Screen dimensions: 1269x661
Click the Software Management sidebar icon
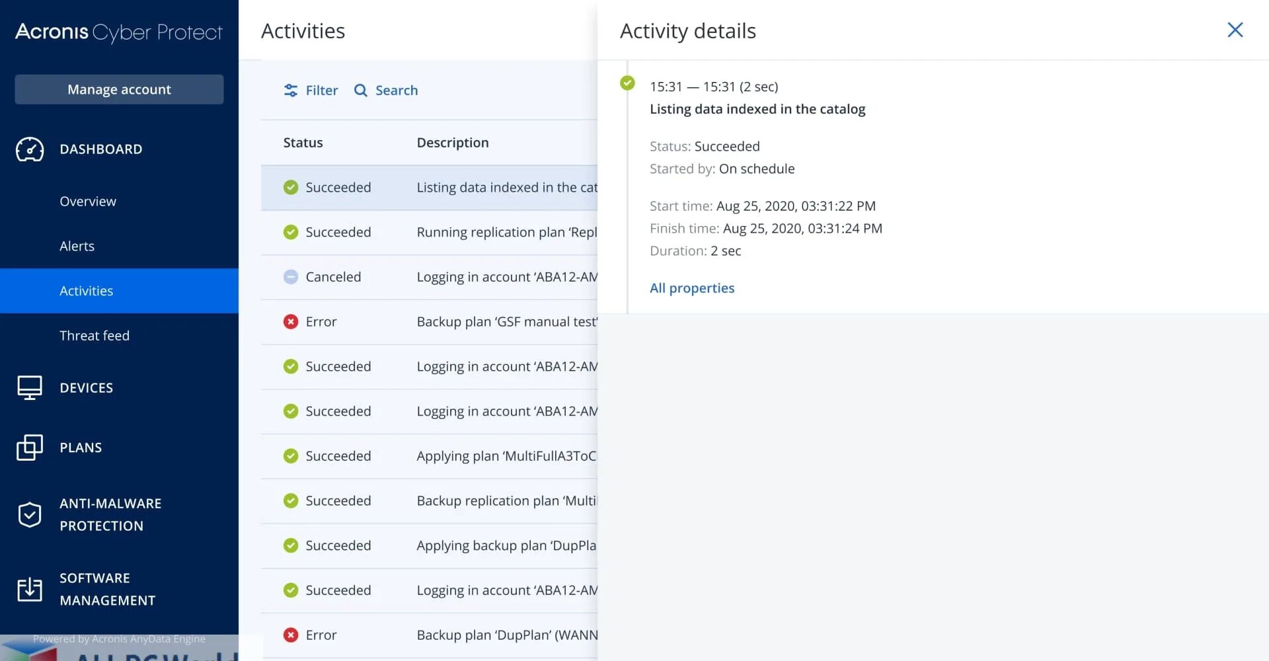[x=29, y=588]
